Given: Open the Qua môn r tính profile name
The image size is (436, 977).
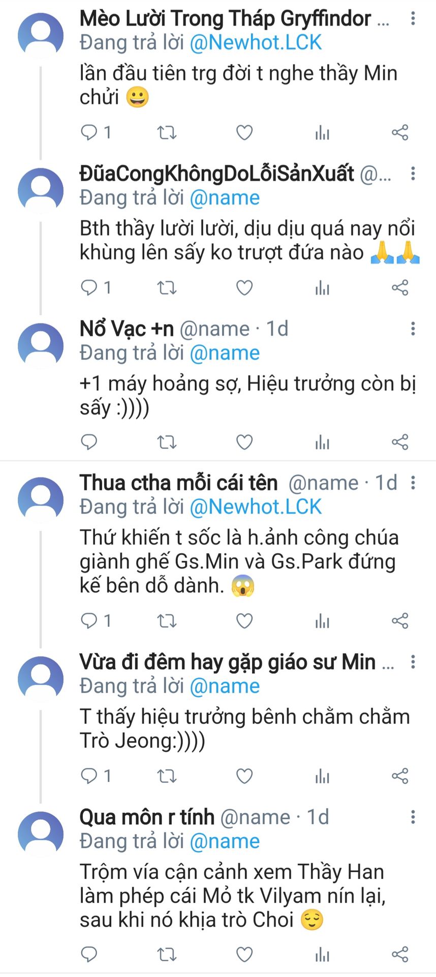Looking at the screenshot, I should (x=147, y=817).
